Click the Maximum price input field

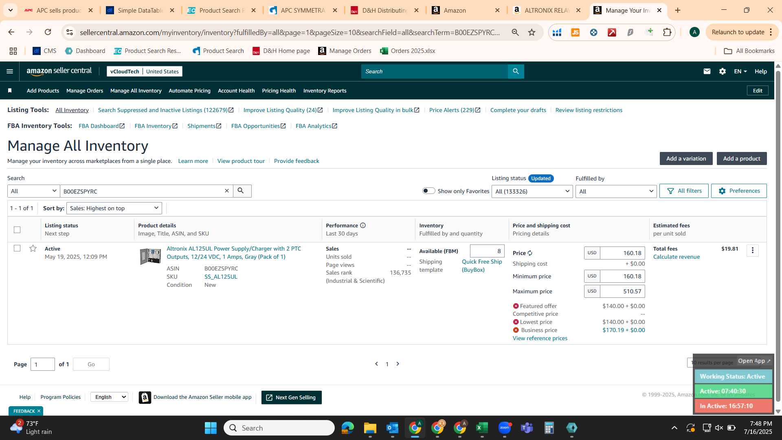coord(622,291)
